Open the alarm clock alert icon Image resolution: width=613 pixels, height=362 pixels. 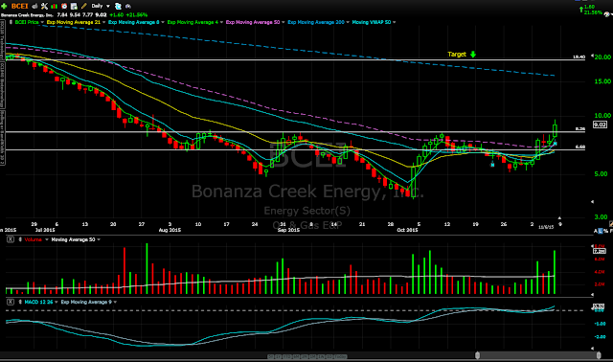pyautogui.click(x=64, y=7)
